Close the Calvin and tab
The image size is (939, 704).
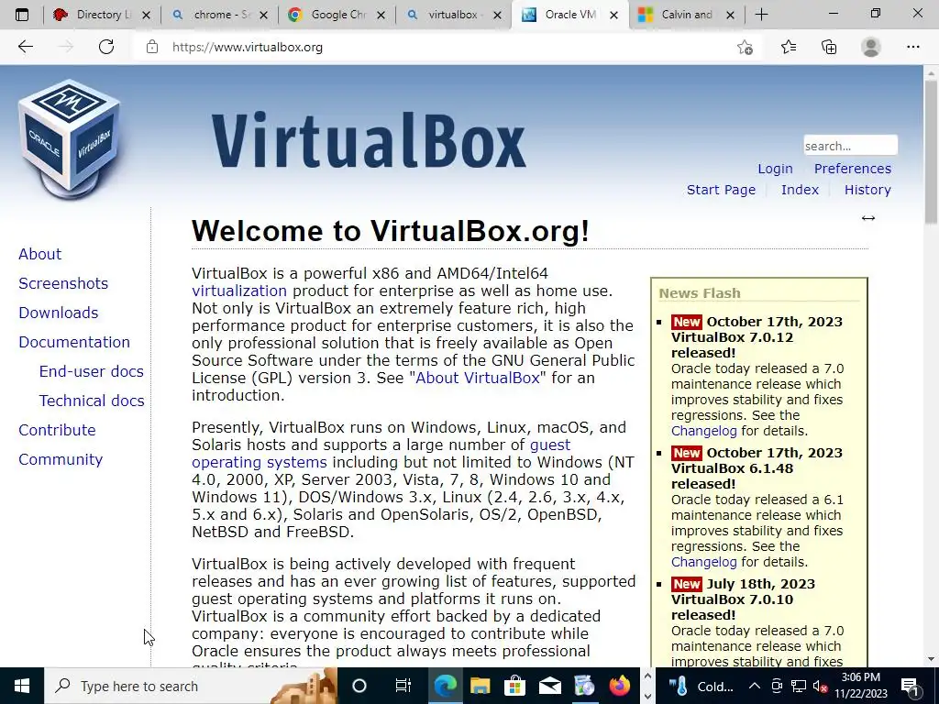click(730, 15)
